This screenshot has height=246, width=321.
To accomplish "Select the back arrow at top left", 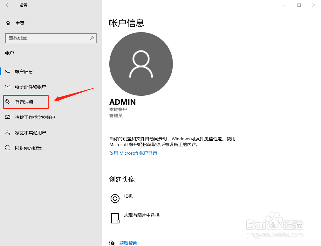I will tap(7, 5).
